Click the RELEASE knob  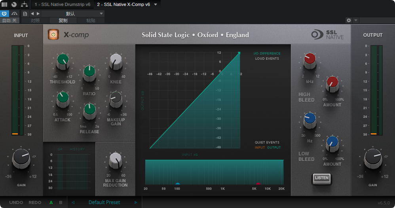[89, 112]
